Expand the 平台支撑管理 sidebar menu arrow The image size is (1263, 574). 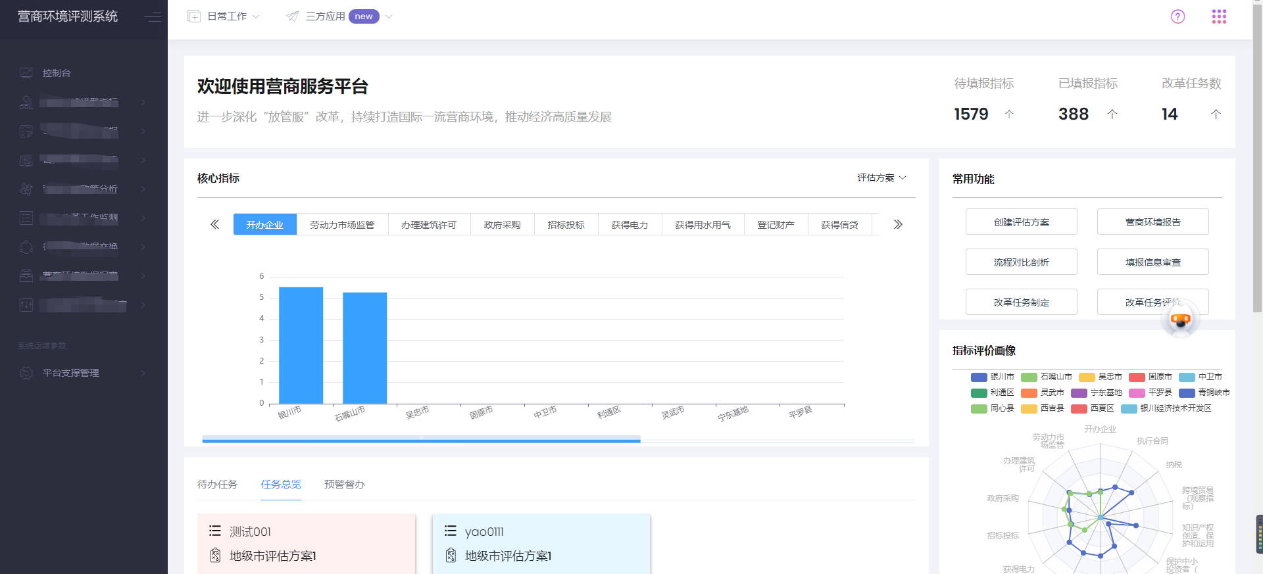143,373
